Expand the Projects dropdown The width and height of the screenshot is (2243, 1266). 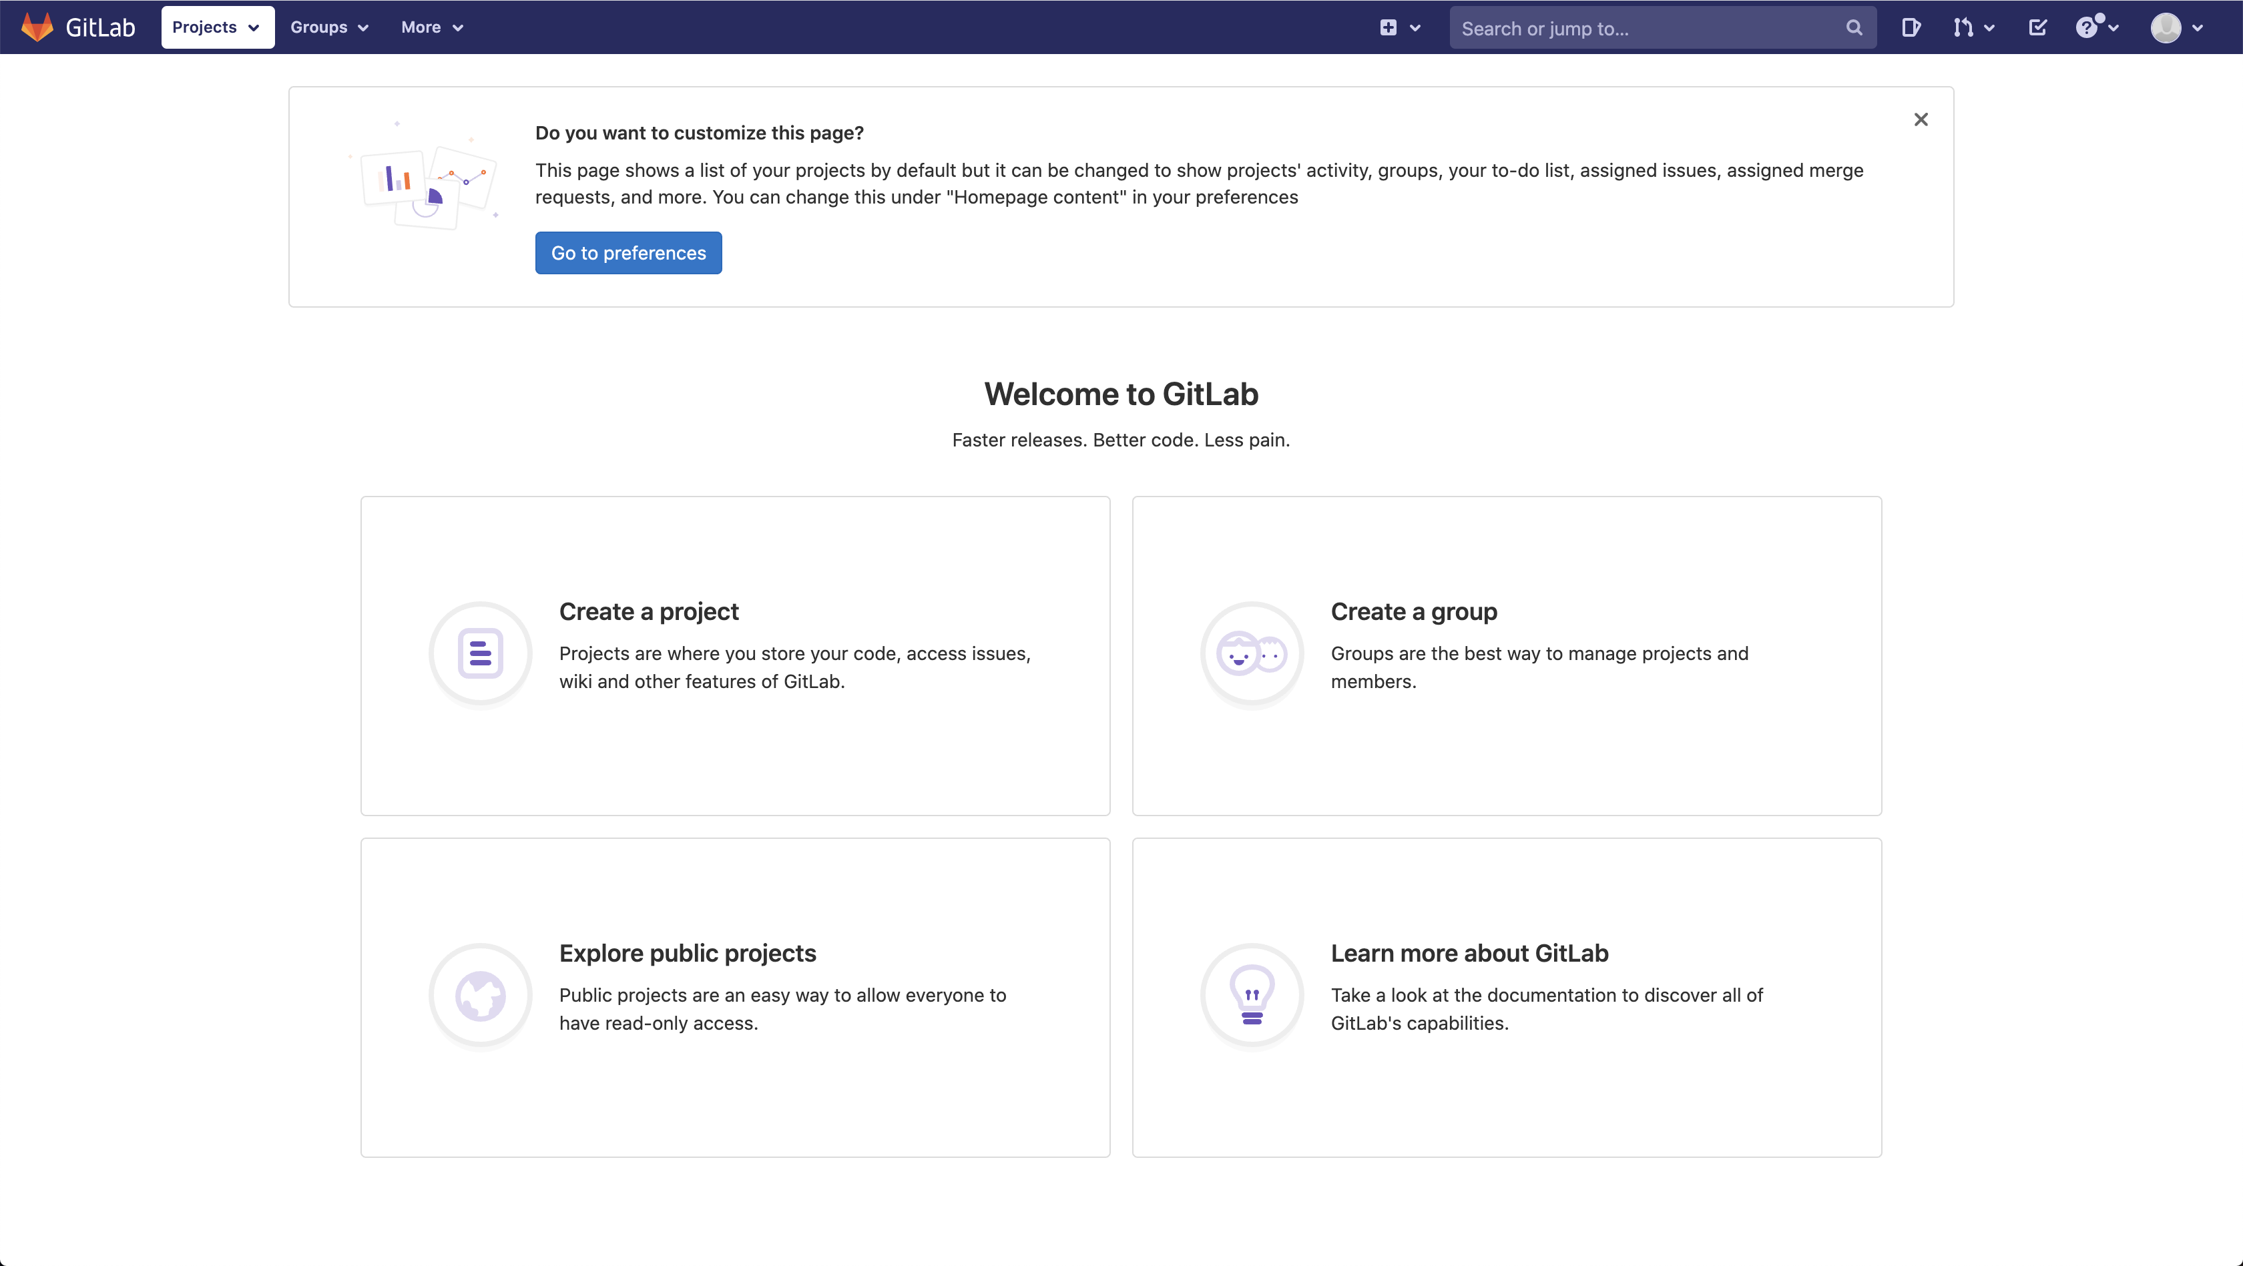tap(217, 27)
